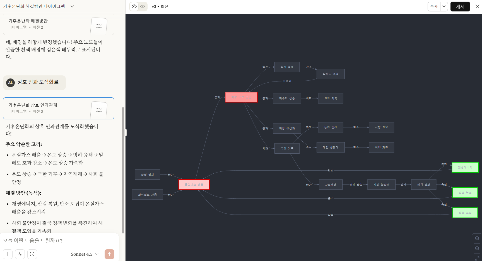Click the 자연재해 node
The height and width of the screenshot is (261, 482).
point(331,184)
